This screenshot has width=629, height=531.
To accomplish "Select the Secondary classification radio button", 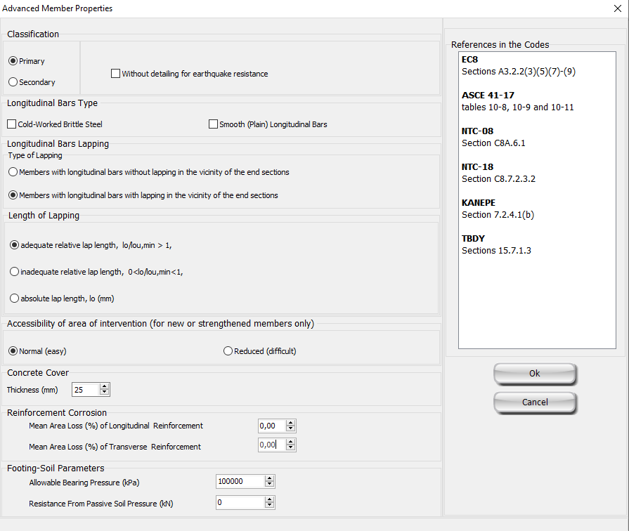I will click(x=13, y=82).
